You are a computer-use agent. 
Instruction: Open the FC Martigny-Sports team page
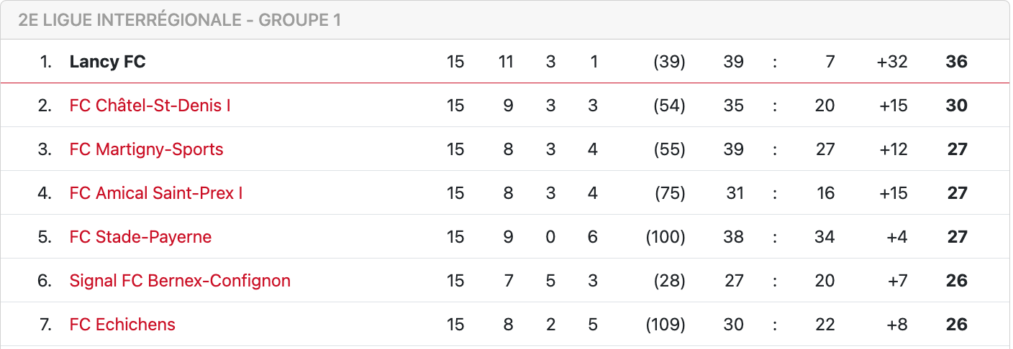pyautogui.click(x=146, y=149)
